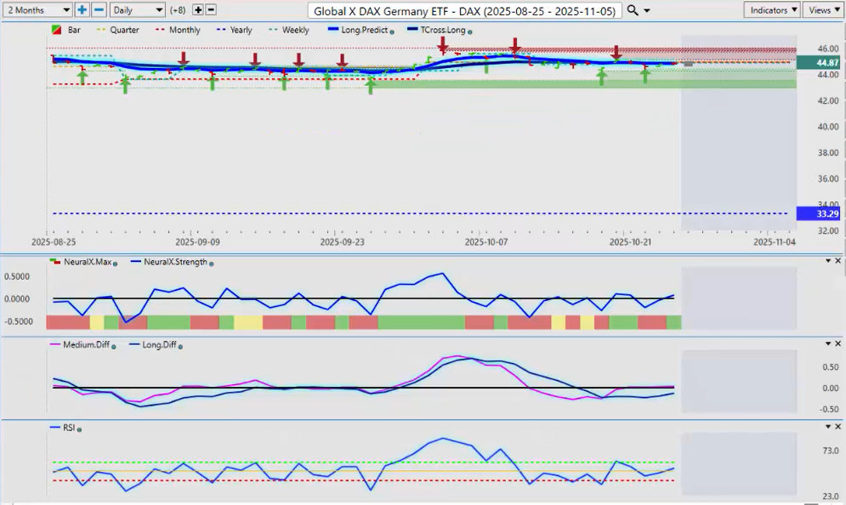Toggle the Weekly legend line
The width and height of the screenshot is (846, 505).
click(290, 30)
